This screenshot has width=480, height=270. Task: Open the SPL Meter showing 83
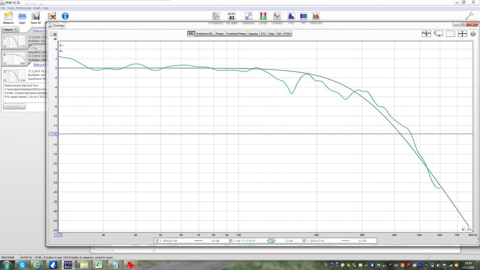(x=231, y=16)
